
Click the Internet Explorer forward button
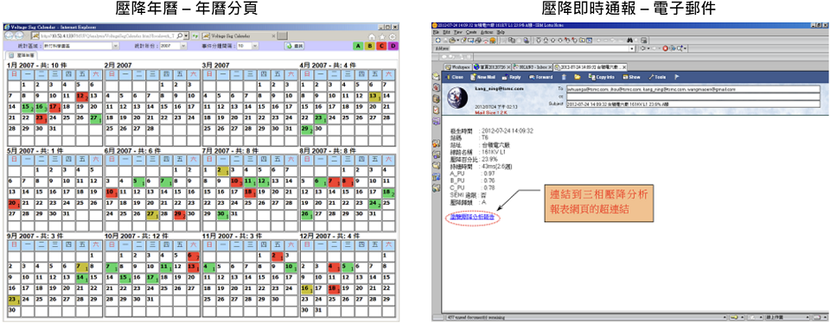coord(18,36)
